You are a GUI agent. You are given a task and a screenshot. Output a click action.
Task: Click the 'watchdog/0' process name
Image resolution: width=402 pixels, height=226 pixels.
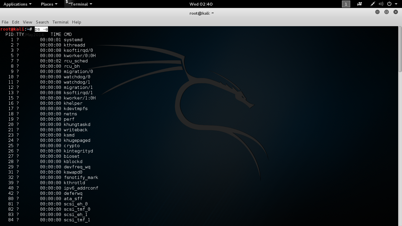click(x=77, y=77)
